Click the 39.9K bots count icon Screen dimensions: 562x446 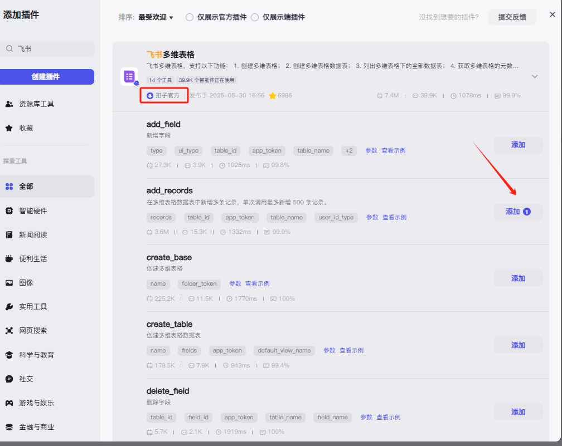click(415, 96)
